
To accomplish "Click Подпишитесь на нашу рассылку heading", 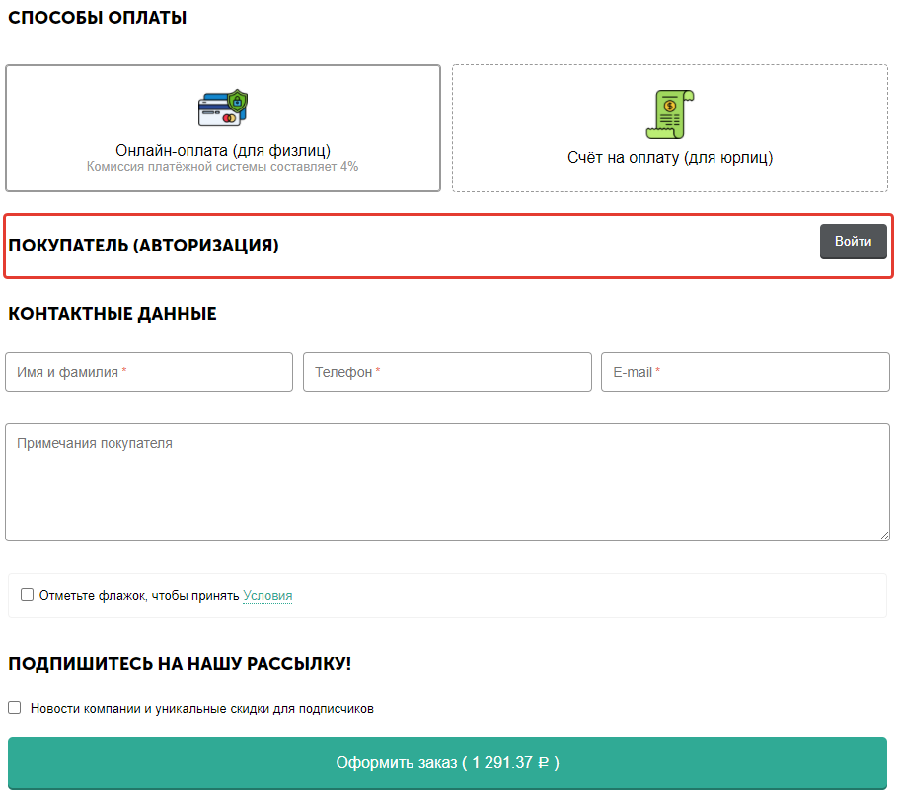I will pos(180,664).
